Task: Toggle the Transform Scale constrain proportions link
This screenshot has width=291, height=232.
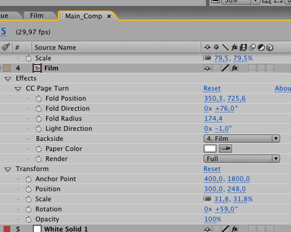Action: point(207,199)
